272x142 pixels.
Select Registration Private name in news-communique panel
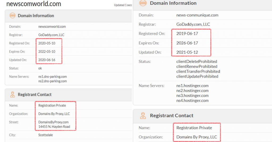tap(194, 128)
